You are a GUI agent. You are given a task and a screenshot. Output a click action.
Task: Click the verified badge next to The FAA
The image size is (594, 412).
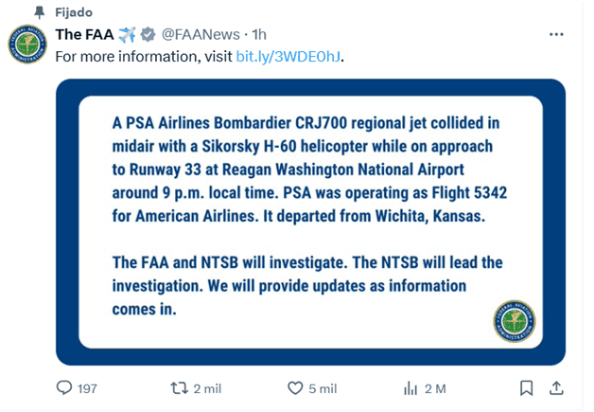coord(148,35)
